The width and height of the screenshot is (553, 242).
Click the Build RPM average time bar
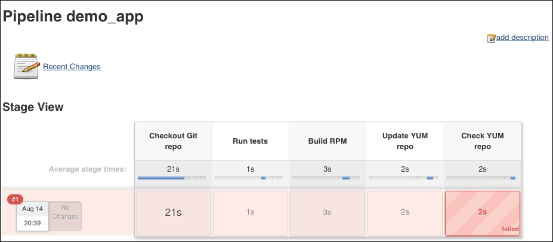click(x=326, y=178)
